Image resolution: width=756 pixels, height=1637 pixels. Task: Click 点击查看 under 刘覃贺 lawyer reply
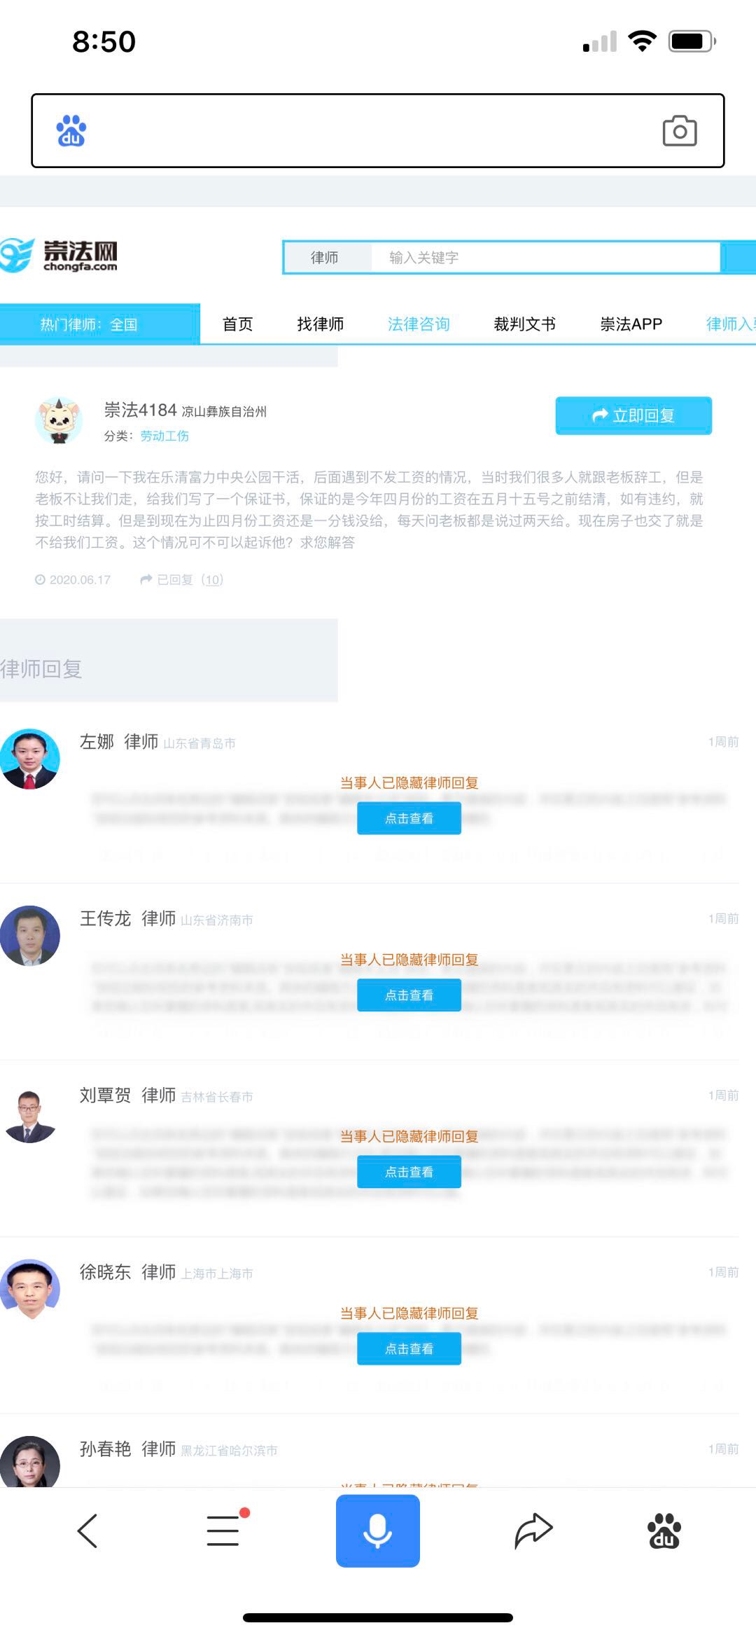[x=409, y=1172]
